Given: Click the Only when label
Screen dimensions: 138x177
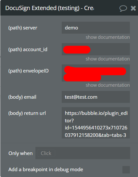Looking at the screenshot, I should (20, 153).
